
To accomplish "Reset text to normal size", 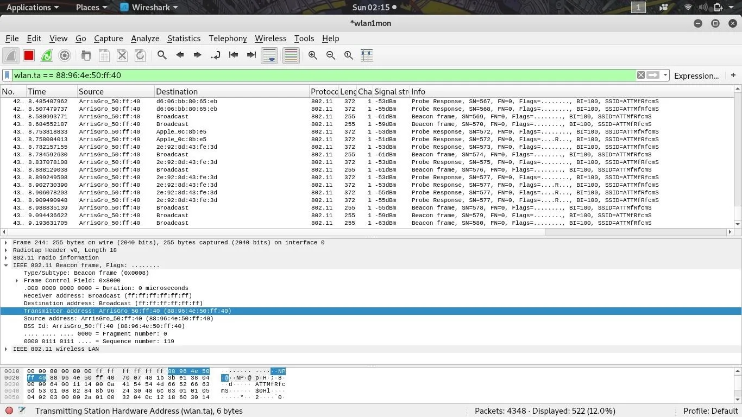I will (349, 55).
